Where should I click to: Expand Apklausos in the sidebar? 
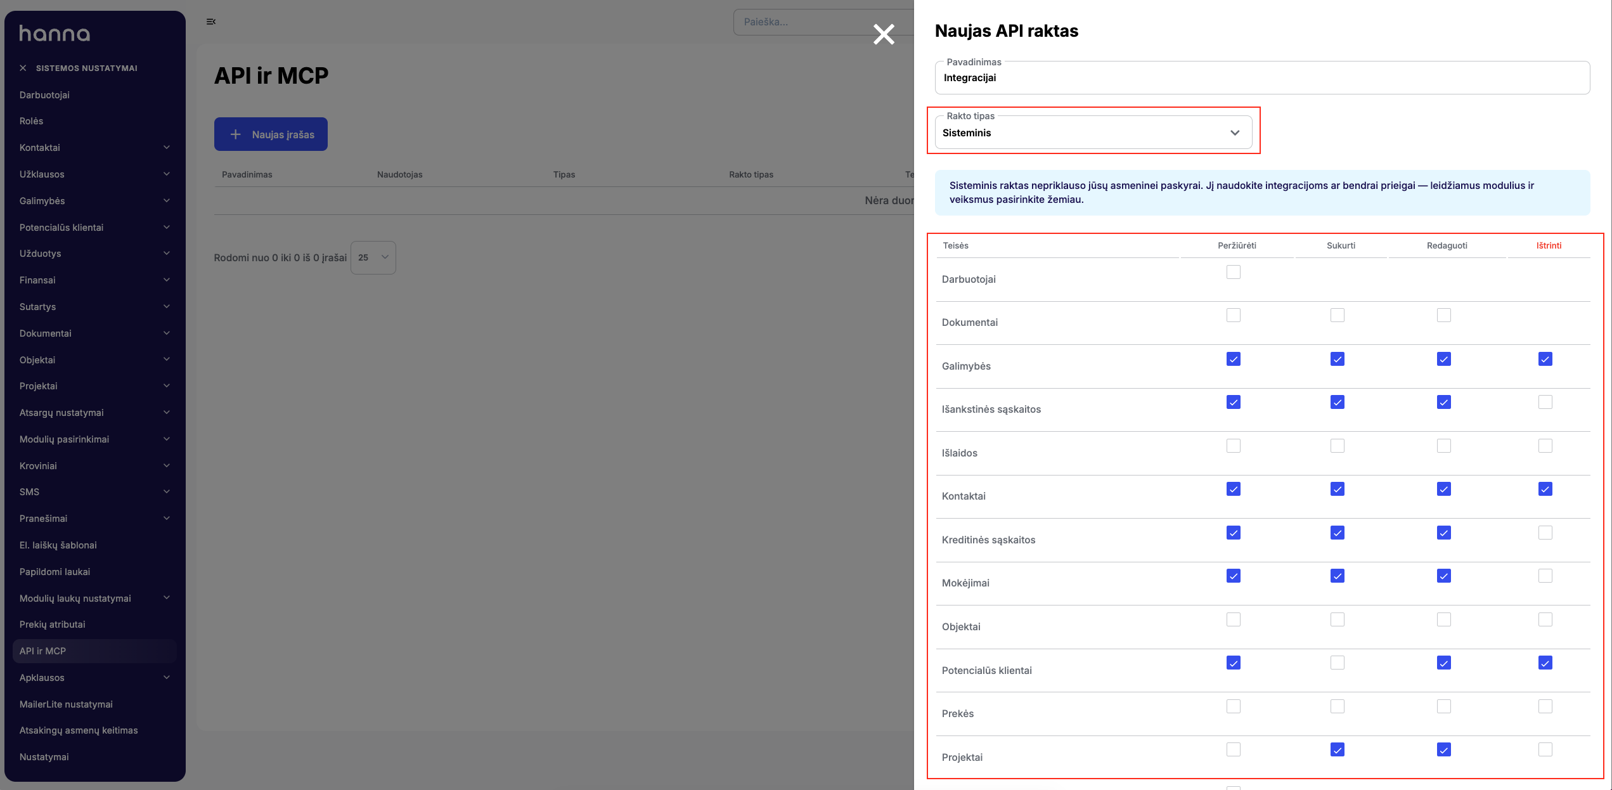pyautogui.click(x=94, y=678)
